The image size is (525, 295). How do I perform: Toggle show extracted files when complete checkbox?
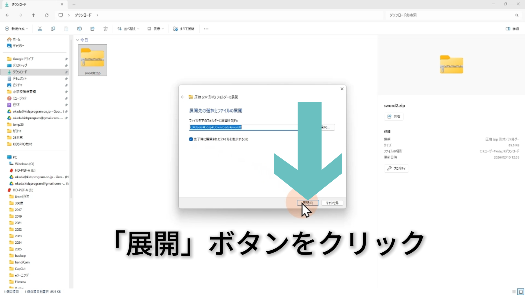click(x=191, y=139)
